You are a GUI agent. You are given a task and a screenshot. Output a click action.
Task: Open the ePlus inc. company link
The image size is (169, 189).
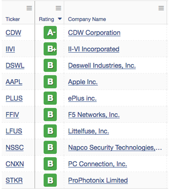82,98
